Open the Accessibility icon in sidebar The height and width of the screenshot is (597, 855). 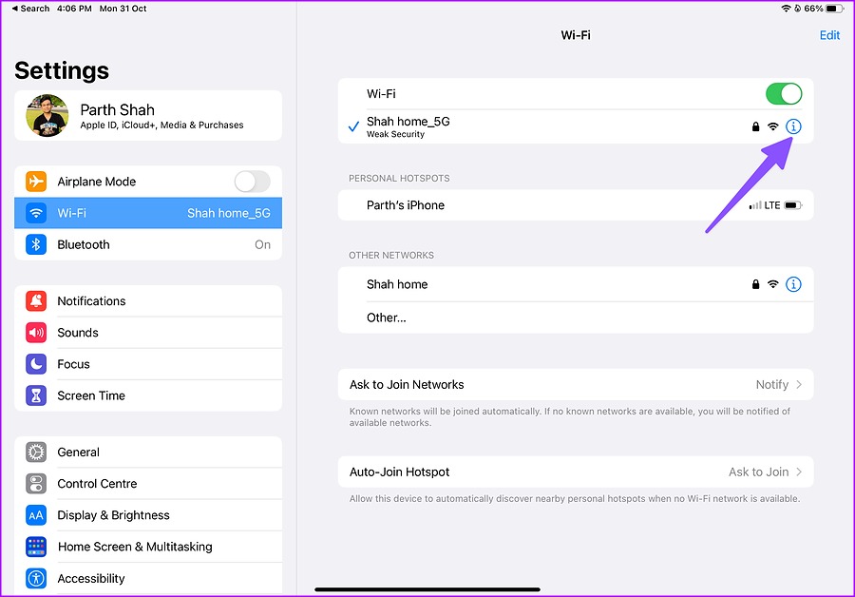pyautogui.click(x=36, y=578)
